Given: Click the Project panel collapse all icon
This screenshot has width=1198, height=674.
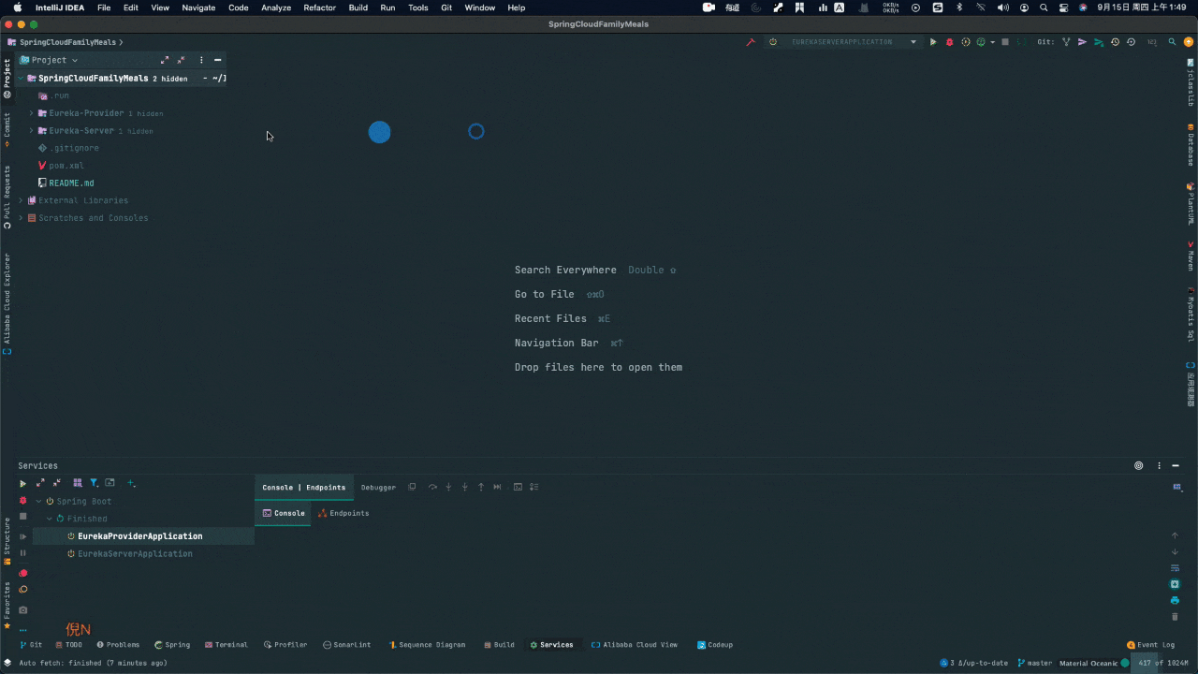Looking at the screenshot, I should coord(182,60).
